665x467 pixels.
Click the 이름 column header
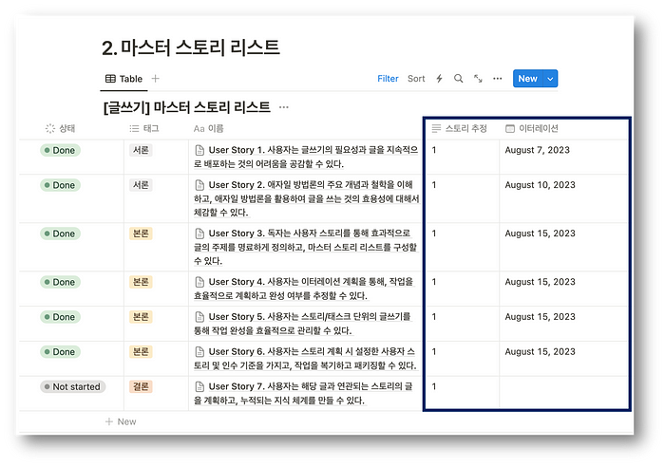pyautogui.click(x=208, y=128)
